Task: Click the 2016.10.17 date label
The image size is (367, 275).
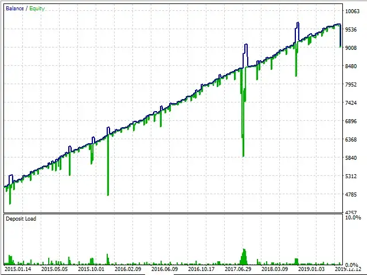Action: (201, 269)
